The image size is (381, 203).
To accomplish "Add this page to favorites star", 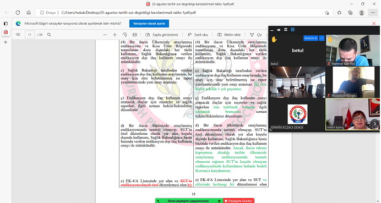I will click(x=327, y=13).
